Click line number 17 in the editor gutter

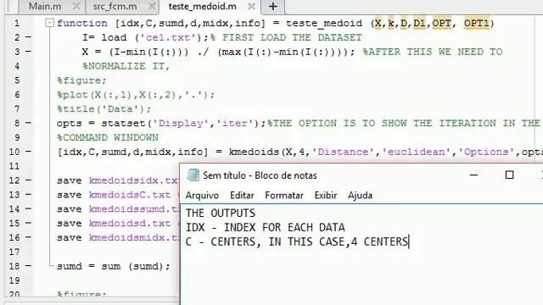click(x=14, y=252)
